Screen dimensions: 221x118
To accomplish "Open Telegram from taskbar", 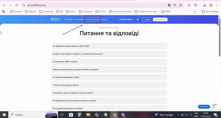I will click(x=123, y=115).
